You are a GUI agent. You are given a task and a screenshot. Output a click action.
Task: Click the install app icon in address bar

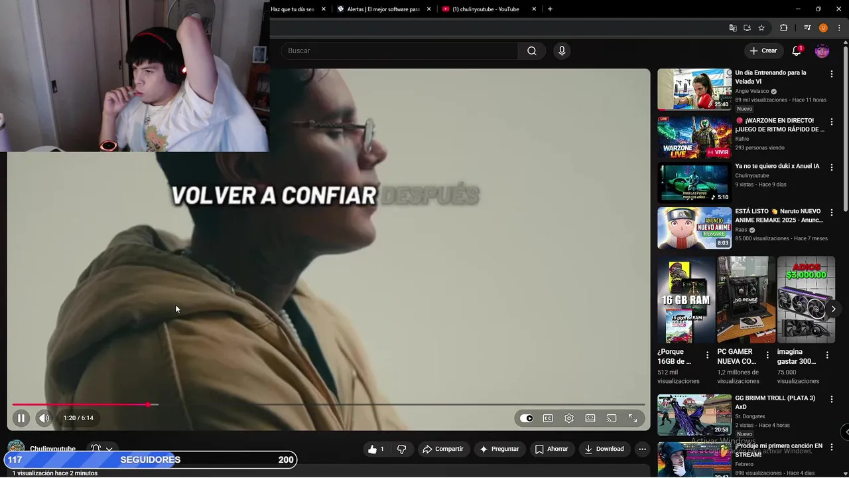click(x=747, y=28)
